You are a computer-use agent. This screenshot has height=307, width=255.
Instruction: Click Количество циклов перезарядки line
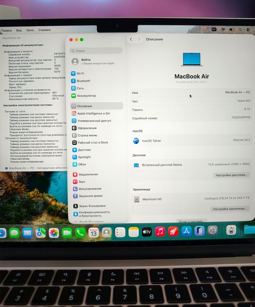coord(33,93)
